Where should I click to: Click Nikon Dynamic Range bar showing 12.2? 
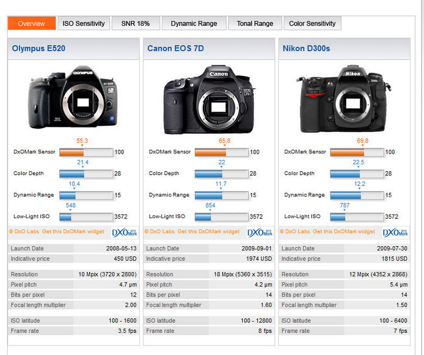[357, 195]
